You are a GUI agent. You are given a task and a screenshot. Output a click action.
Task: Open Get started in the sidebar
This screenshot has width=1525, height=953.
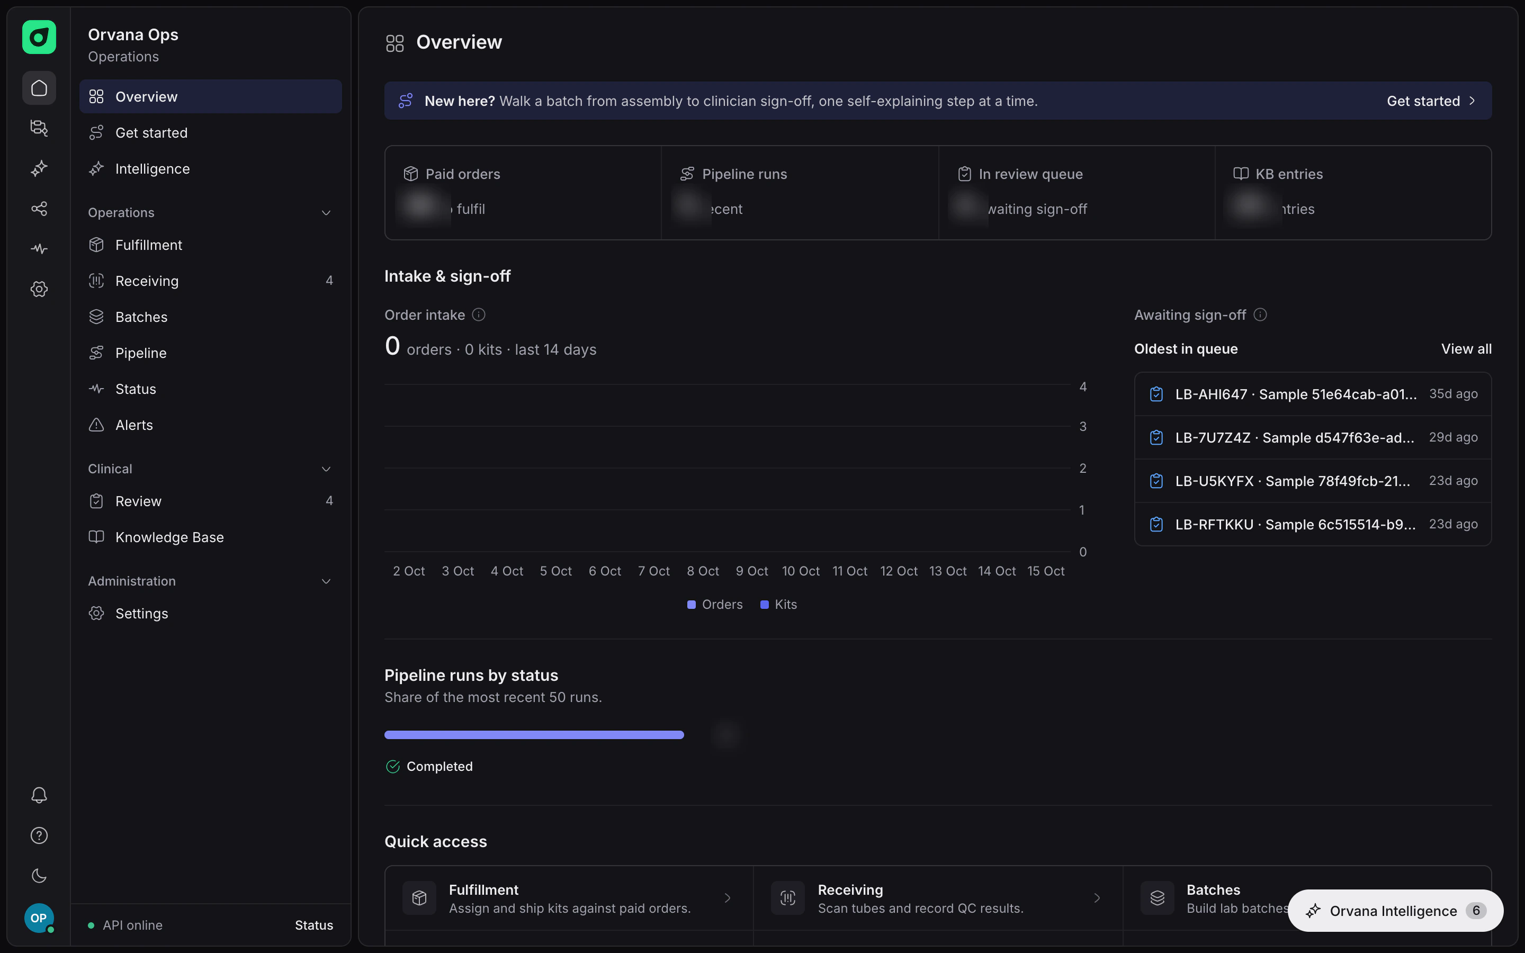click(x=210, y=133)
